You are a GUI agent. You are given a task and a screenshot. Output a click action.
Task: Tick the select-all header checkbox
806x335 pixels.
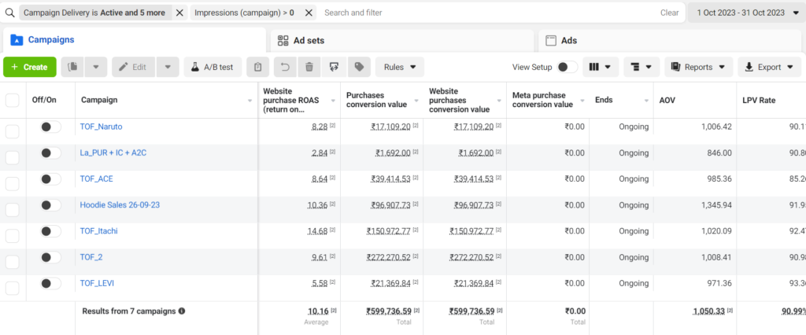point(12,100)
